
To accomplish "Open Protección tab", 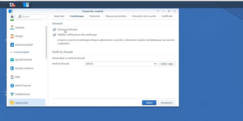I will click(95, 16).
